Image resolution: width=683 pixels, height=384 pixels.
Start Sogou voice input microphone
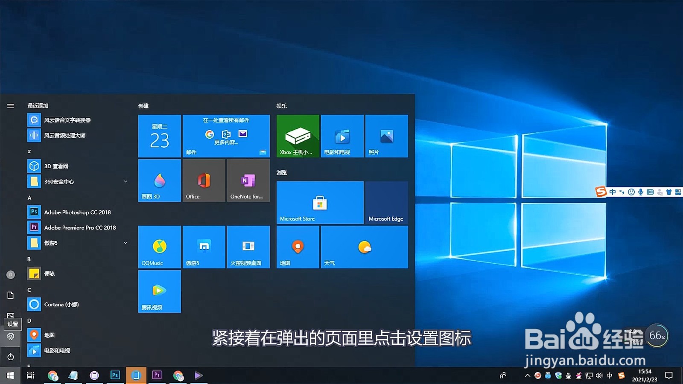(641, 192)
